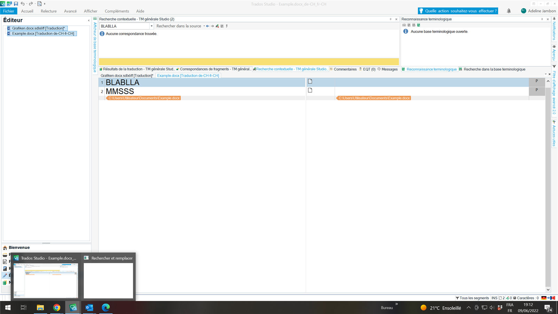Open the 'Afficheur de base terminologique' side tab

pyautogui.click(x=95, y=45)
